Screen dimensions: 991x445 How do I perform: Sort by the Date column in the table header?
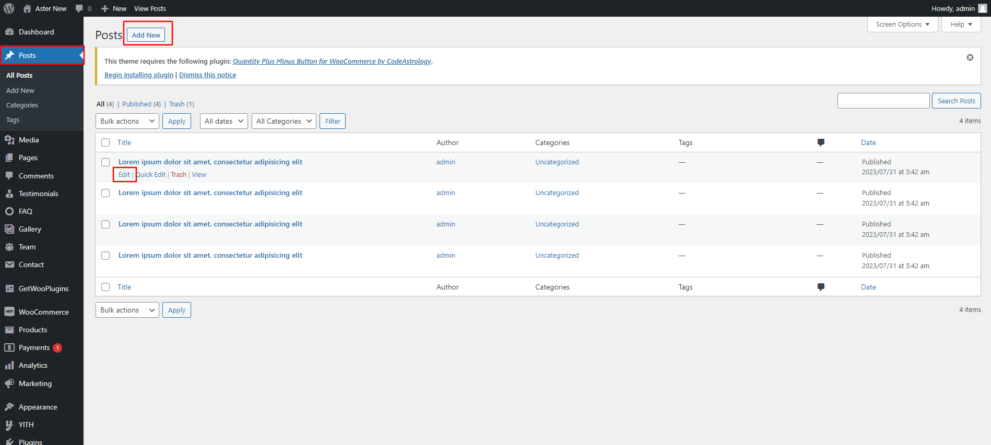coord(868,142)
